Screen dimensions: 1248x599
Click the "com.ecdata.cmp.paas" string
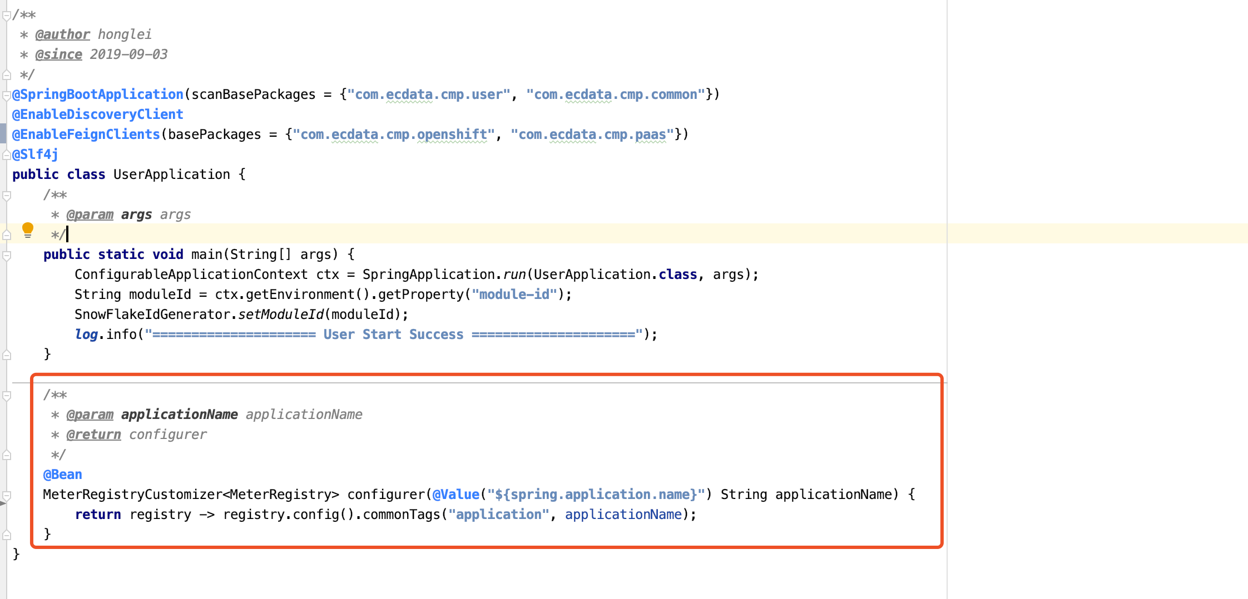pyautogui.click(x=592, y=134)
